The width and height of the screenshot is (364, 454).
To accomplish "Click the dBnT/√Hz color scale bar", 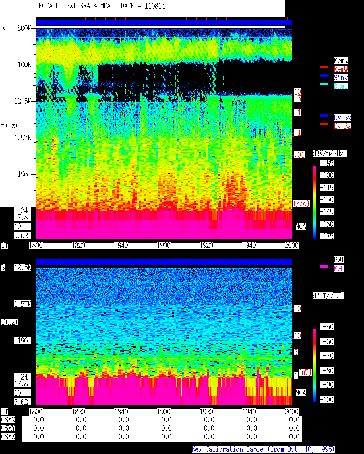I will (315, 366).
